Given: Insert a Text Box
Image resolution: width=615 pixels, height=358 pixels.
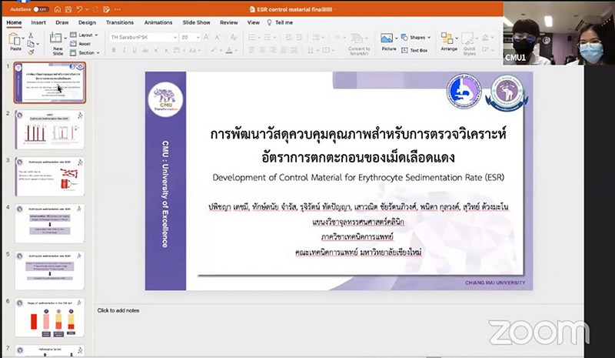Looking at the screenshot, I should pyautogui.click(x=414, y=50).
